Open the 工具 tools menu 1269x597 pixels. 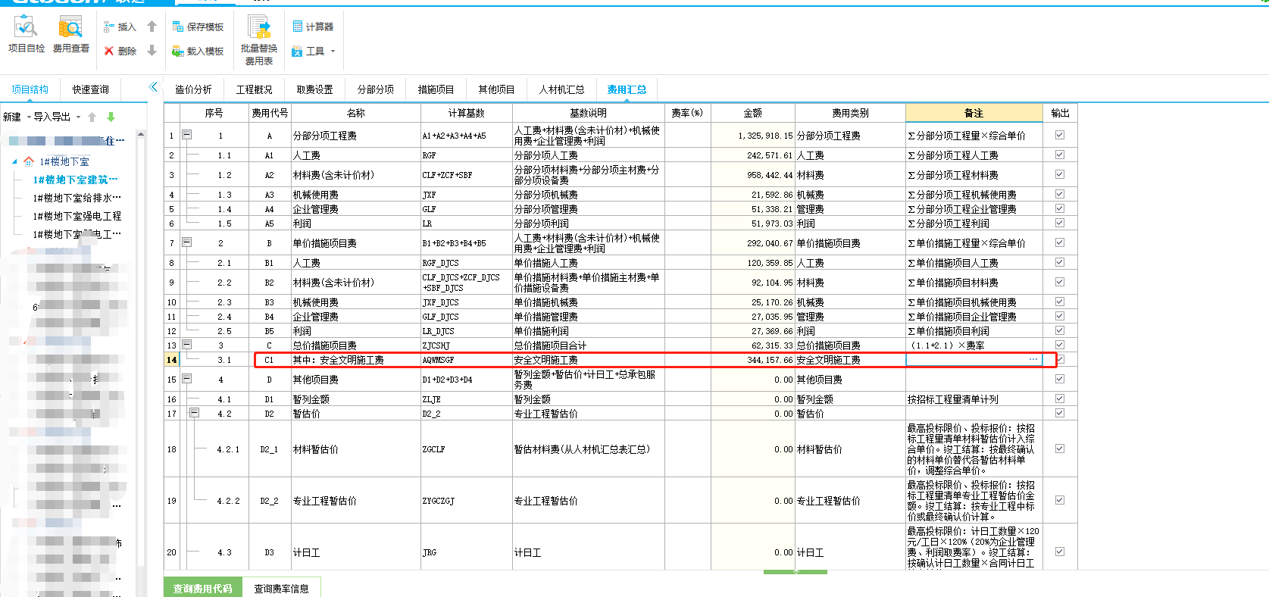(313, 52)
